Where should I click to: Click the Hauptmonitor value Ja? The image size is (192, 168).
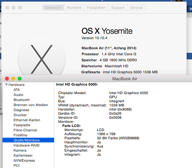click(x=99, y=142)
